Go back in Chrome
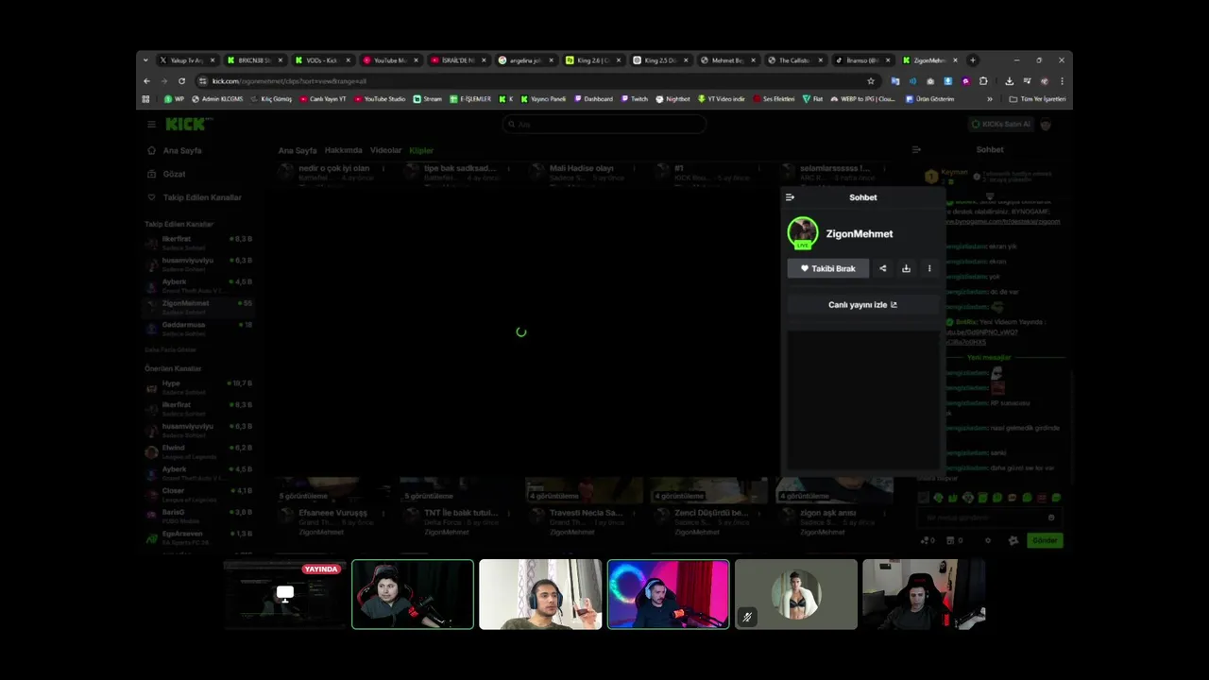The image size is (1209, 680). click(x=146, y=81)
